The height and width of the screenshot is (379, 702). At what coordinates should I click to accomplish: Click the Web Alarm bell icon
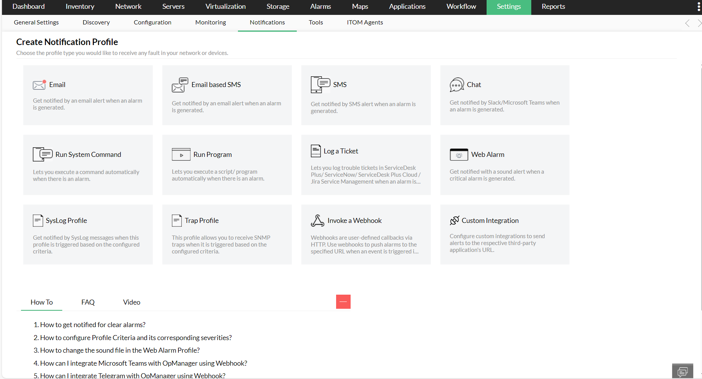point(459,155)
